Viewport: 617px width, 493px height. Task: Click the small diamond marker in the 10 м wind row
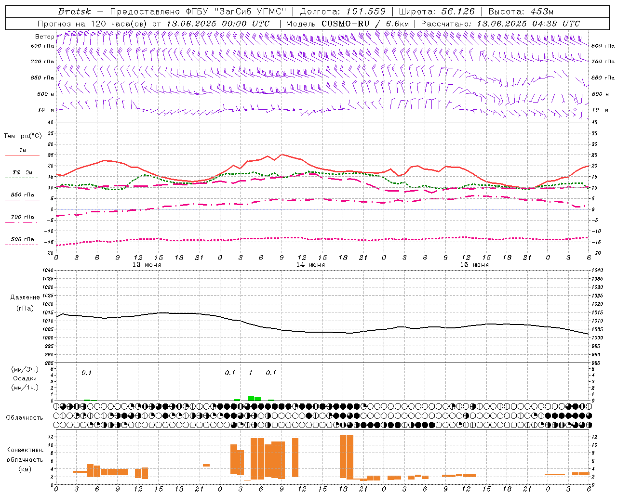(575, 110)
